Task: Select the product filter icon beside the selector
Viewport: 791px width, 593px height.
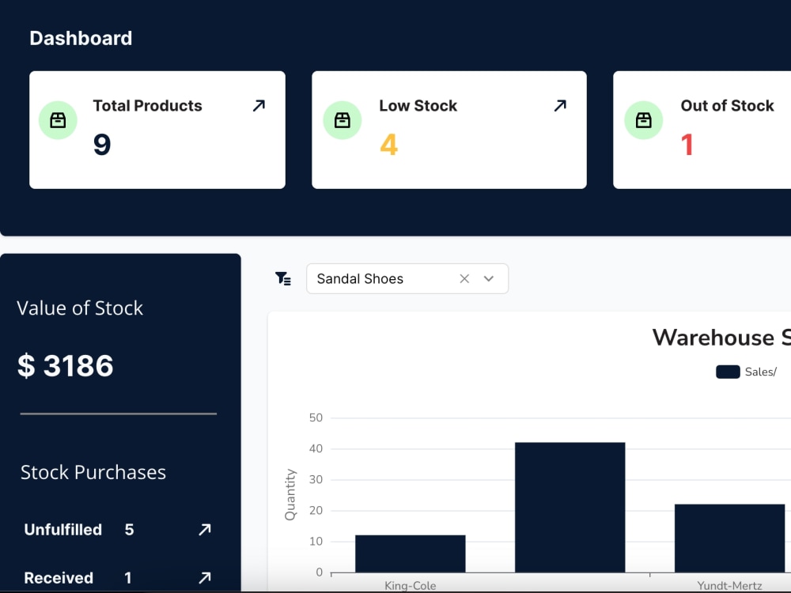Action: coord(282,278)
